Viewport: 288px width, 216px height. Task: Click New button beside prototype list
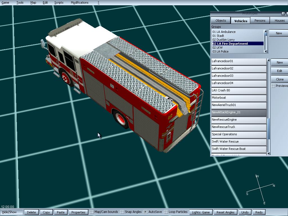coord(280,62)
